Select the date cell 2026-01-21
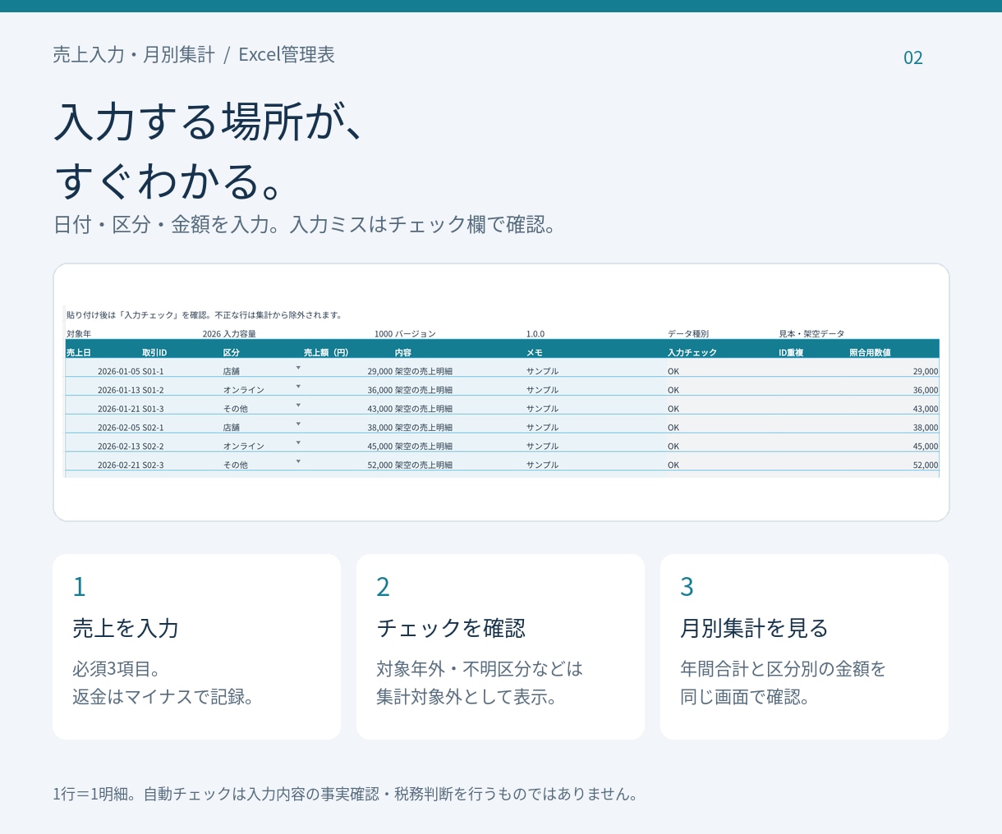The width and height of the screenshot is (1002, 834). [119, 409]
